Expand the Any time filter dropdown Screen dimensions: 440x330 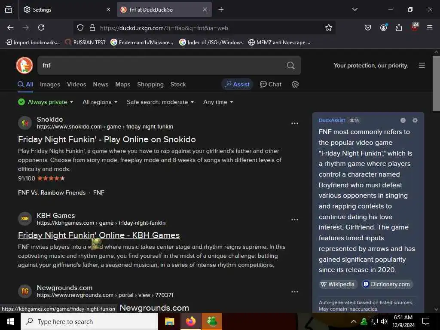click(x=218, y=102)
